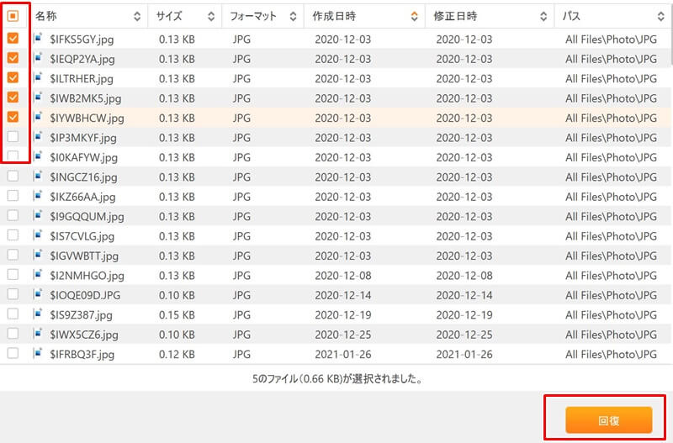The height and width of the screenshot is (443, 673).
Task: Uncheck the $IFKS5GY.jpg checkbox
Action: [x=13, y=38]
